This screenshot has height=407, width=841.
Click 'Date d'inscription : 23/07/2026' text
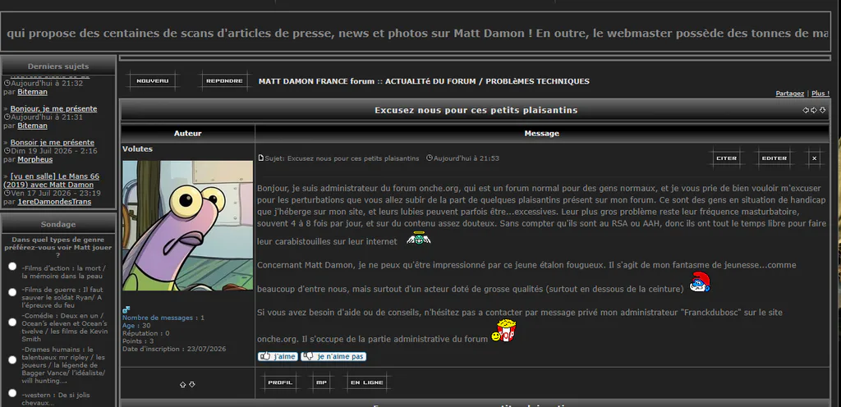click(x=174, y=349)
